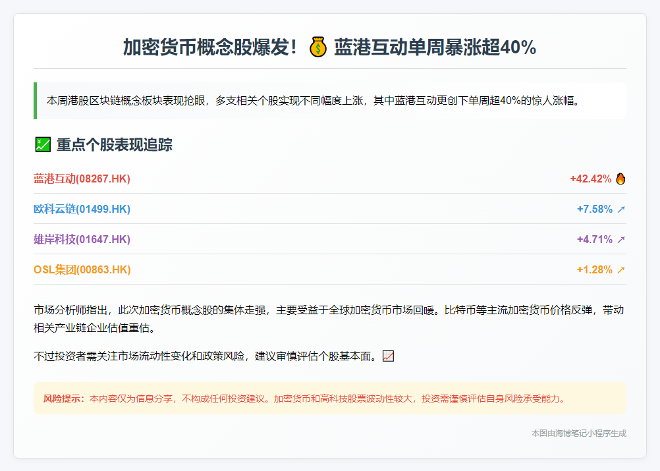
Task: Click the +4.71% gain value
Action: click(x=594, y=240)
